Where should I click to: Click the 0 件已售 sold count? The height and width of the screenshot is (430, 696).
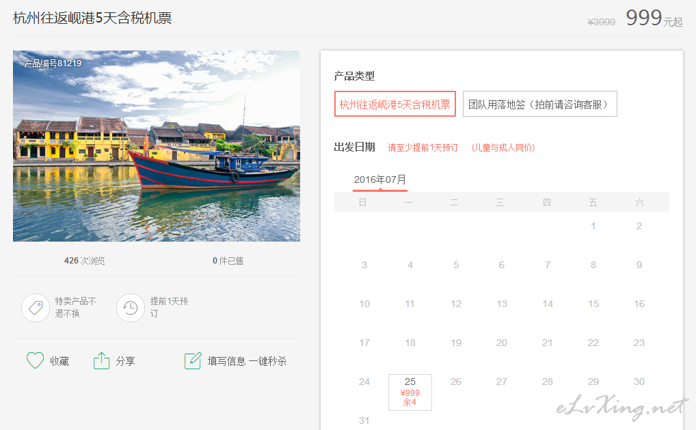[228, 261]
